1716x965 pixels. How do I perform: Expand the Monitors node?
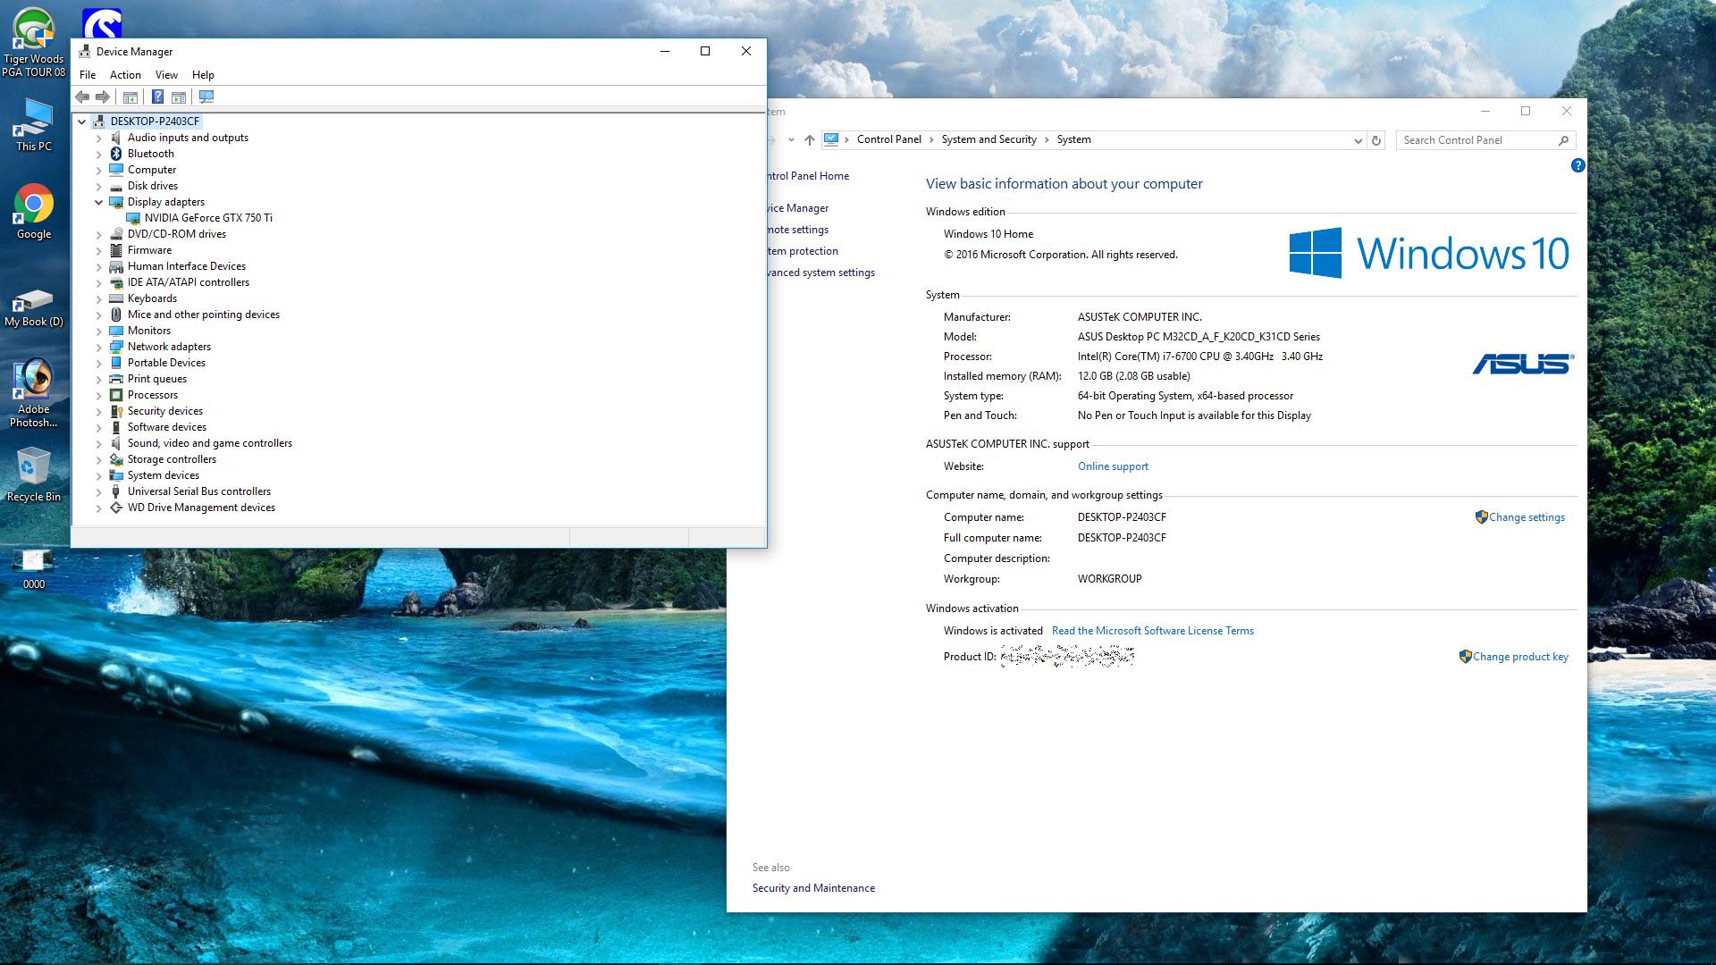point(99,331)
